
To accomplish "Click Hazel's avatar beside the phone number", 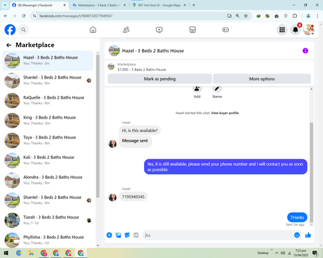I will [x=112, y=197].
